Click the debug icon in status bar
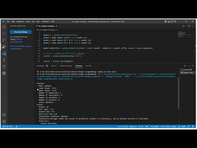The height and width of the screenshot is (148, 197). (16, 126)
